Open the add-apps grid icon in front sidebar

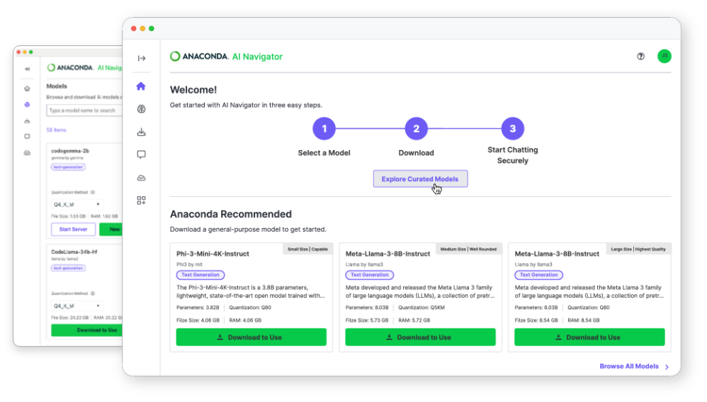(x=141, y=200)
